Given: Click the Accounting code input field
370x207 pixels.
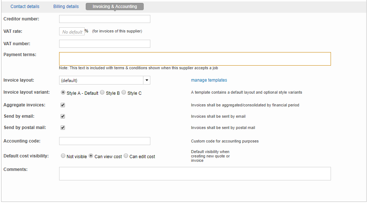Looking at the screenshot, I should (x=105, y=141).
